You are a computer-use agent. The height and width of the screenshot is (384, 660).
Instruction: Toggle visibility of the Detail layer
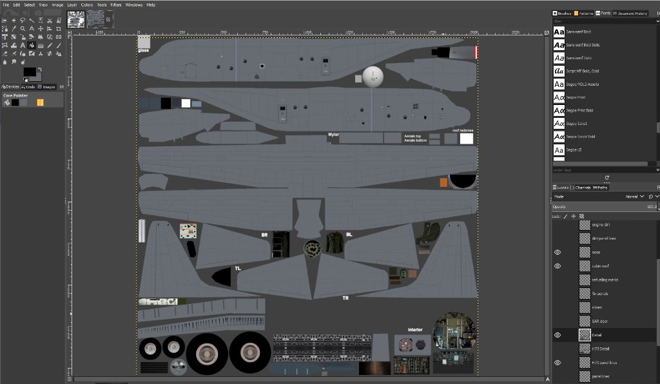(558, 335)
